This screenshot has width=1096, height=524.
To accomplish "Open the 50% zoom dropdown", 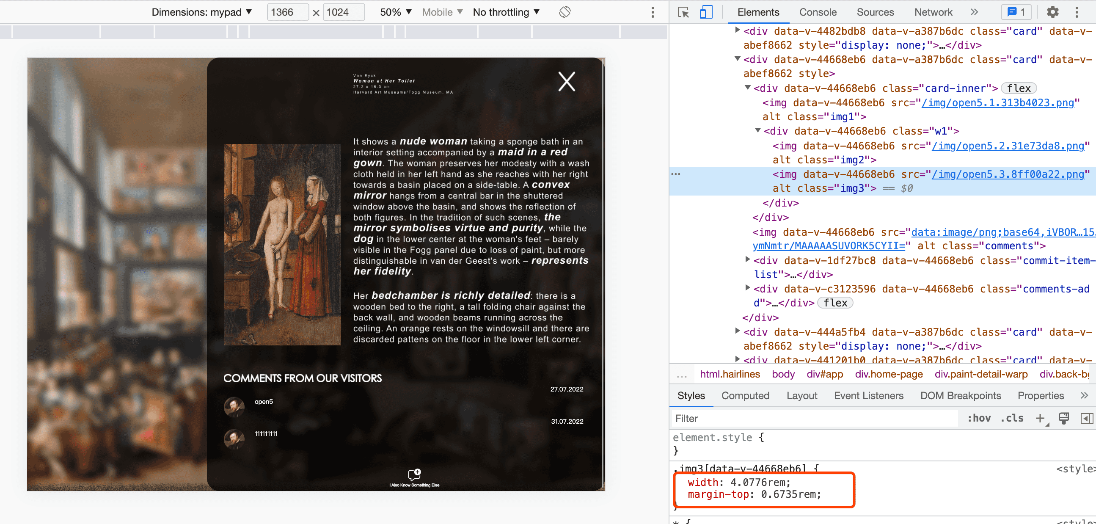I will [x=396, y=12].
